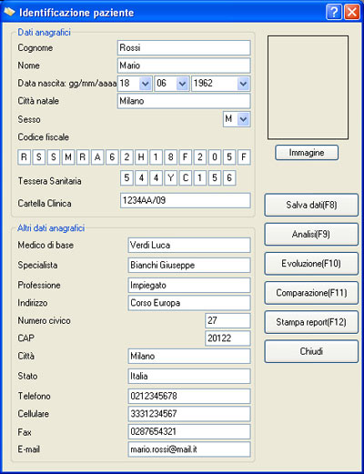The image size is (364, 474).
Task: Select the Tessera Sanitaria box with Y
Action: point(170,177)
